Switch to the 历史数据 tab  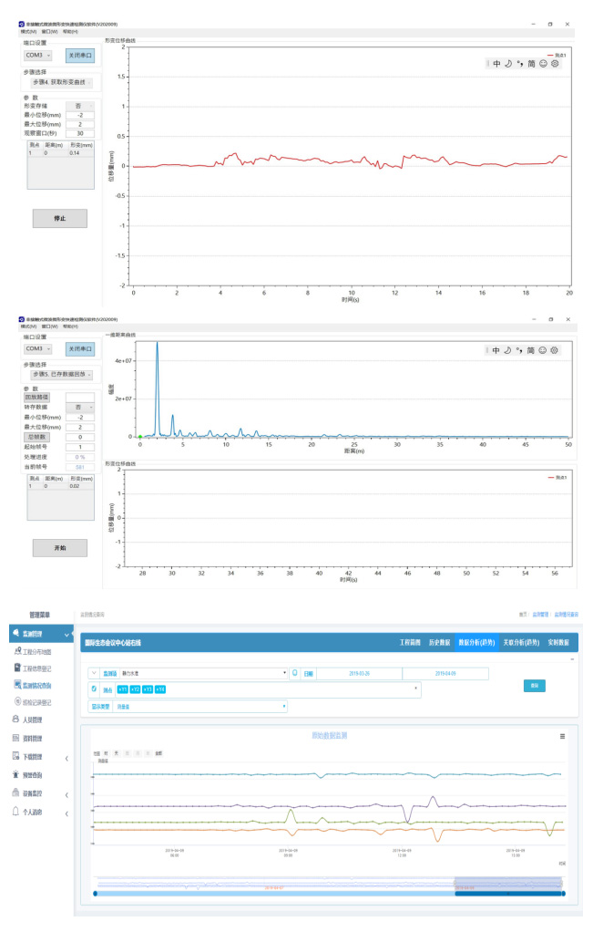point(439,643)
